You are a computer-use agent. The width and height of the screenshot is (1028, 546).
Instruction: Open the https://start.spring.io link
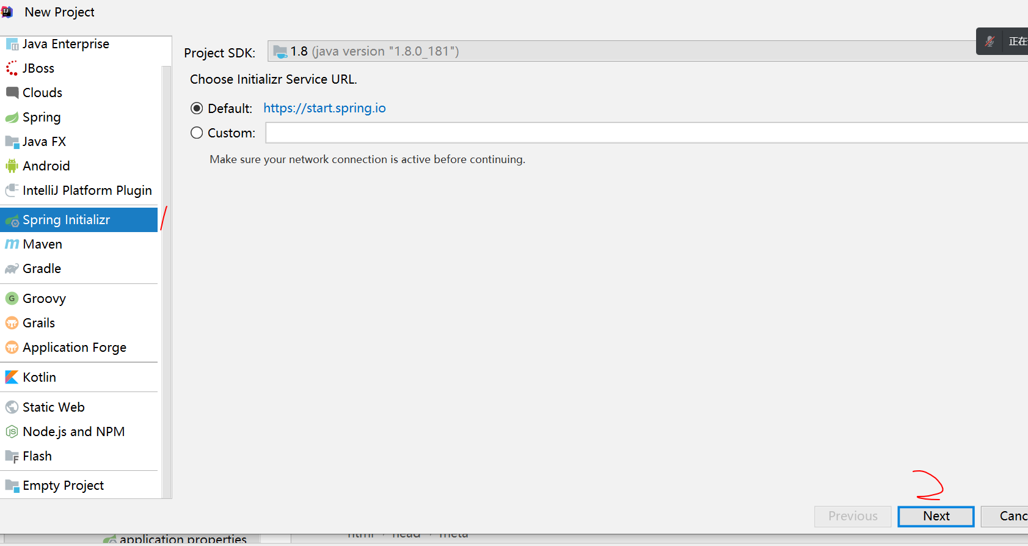pyautogui.click(x=324, y=108)
